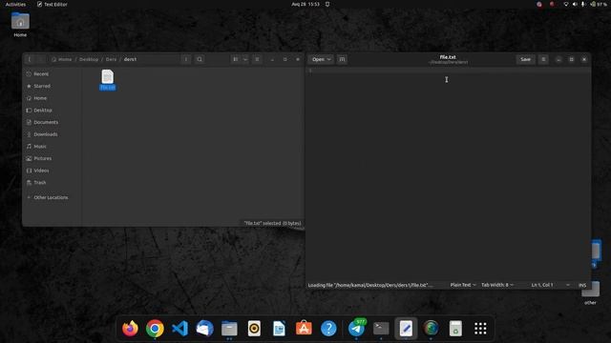Screen dimensions: 611x343
Task: Expand view options arrow next to view icon
Action: 245,59
